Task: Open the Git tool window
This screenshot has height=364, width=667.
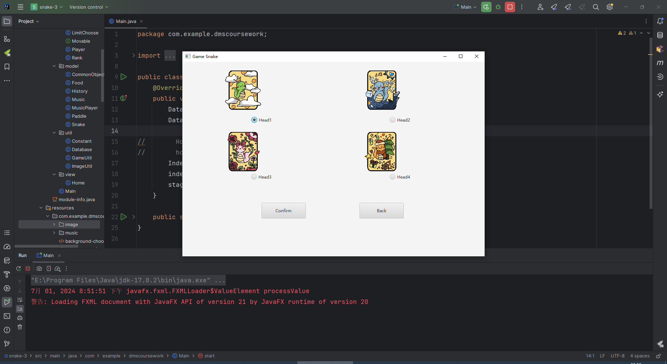Action: 7,344
